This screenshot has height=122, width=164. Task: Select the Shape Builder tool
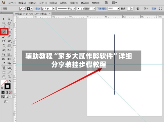click(x=4, y=54)
